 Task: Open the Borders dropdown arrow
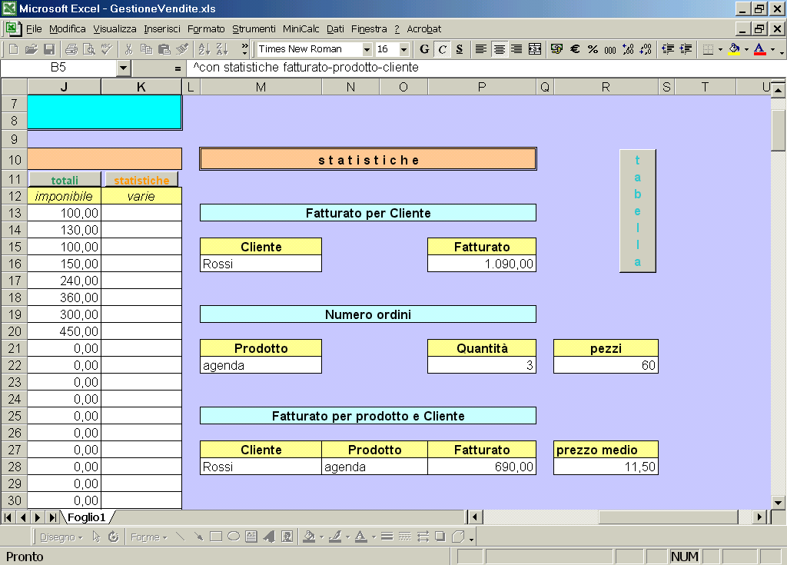coord(720,49)
